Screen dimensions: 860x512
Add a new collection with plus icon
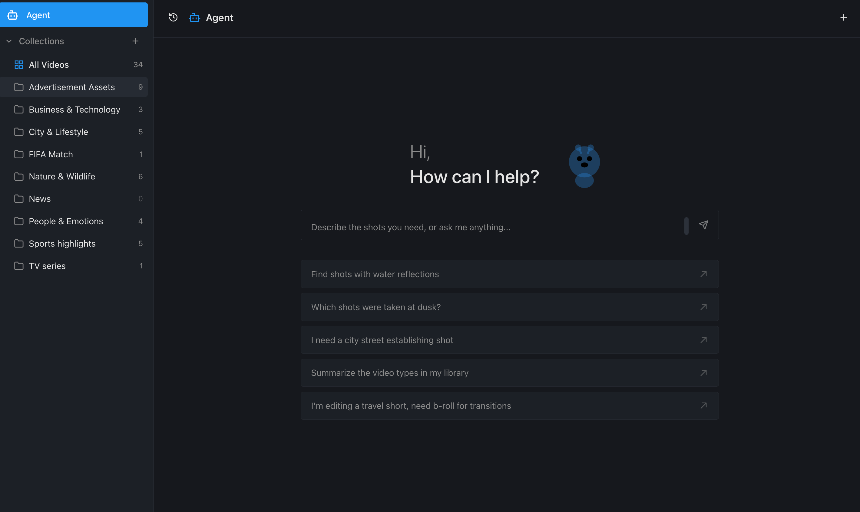135,41
